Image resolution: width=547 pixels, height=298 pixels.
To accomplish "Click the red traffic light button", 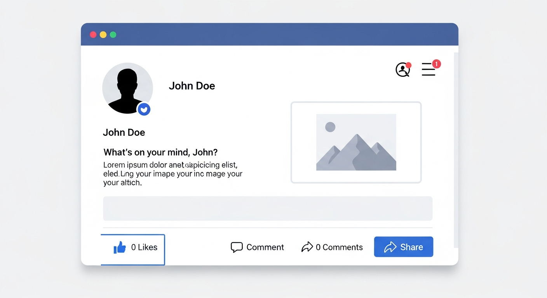I will pos(93,35).
